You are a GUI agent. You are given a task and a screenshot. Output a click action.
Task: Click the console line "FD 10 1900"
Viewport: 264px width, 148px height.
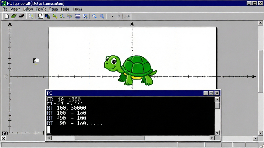pyautogui.click(x=64, y=99)
